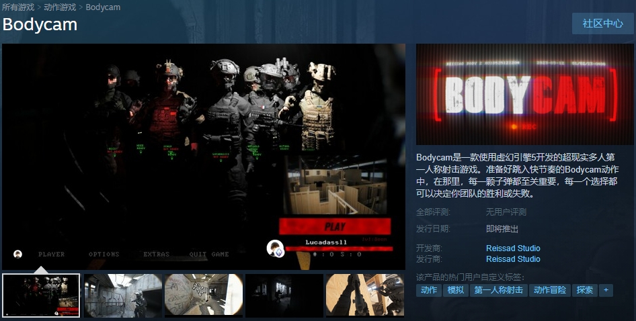Click the red PLAY button in the screenshot
The image size is (636, 321).
point(335,226)
